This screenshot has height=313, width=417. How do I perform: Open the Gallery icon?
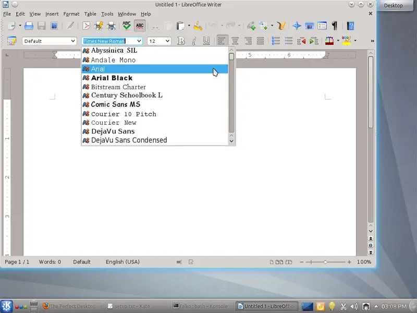pos(309,26)
